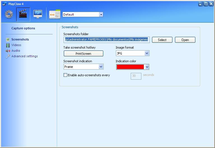This screenshot has width=215, height=148.
Task: Click the Audio speaker icon in sidebar
Action: (x=8, y=51)
